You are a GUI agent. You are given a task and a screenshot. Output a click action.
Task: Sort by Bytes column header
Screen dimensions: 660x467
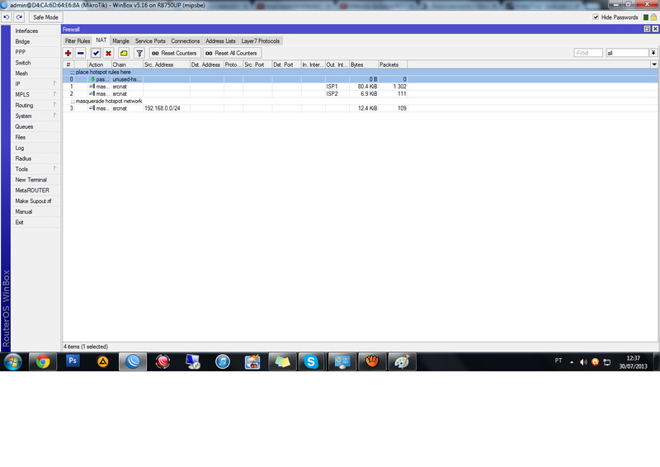tap(364, 65)
